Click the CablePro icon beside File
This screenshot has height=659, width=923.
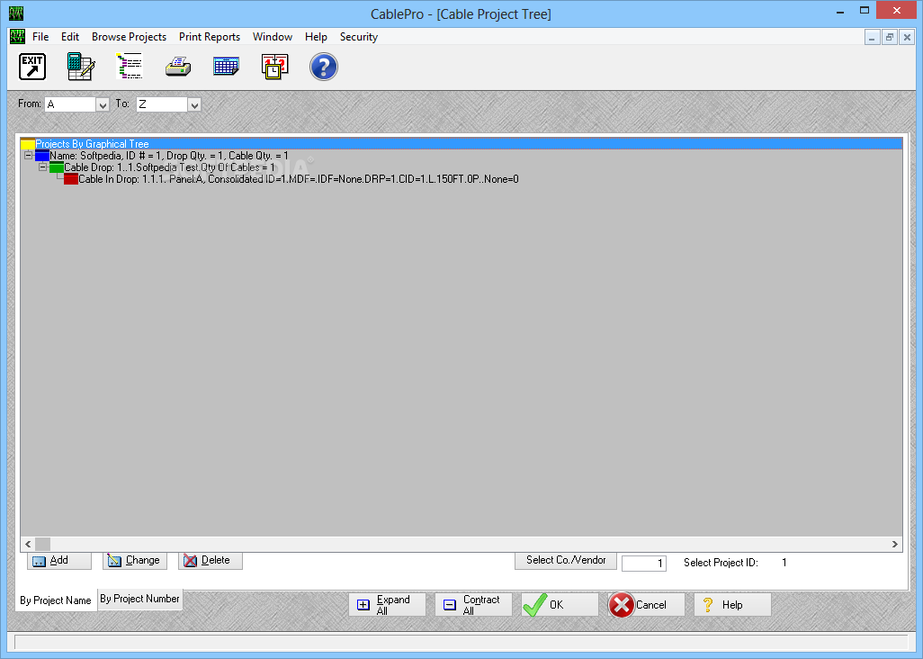pos(18,37)
